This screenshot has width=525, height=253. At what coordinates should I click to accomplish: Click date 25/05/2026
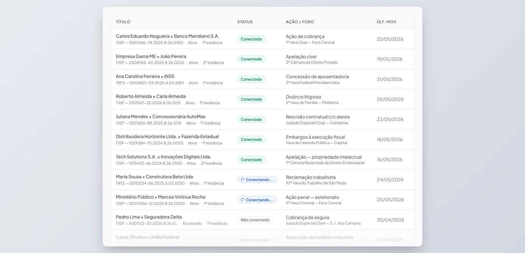coord(390,99)
